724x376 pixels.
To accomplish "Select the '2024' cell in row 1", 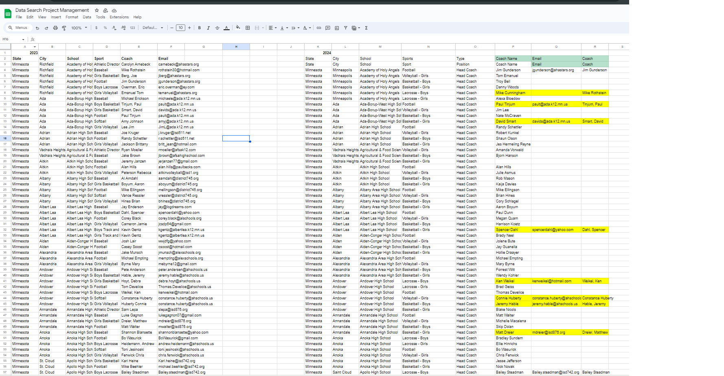I will [x=318, y=53].
